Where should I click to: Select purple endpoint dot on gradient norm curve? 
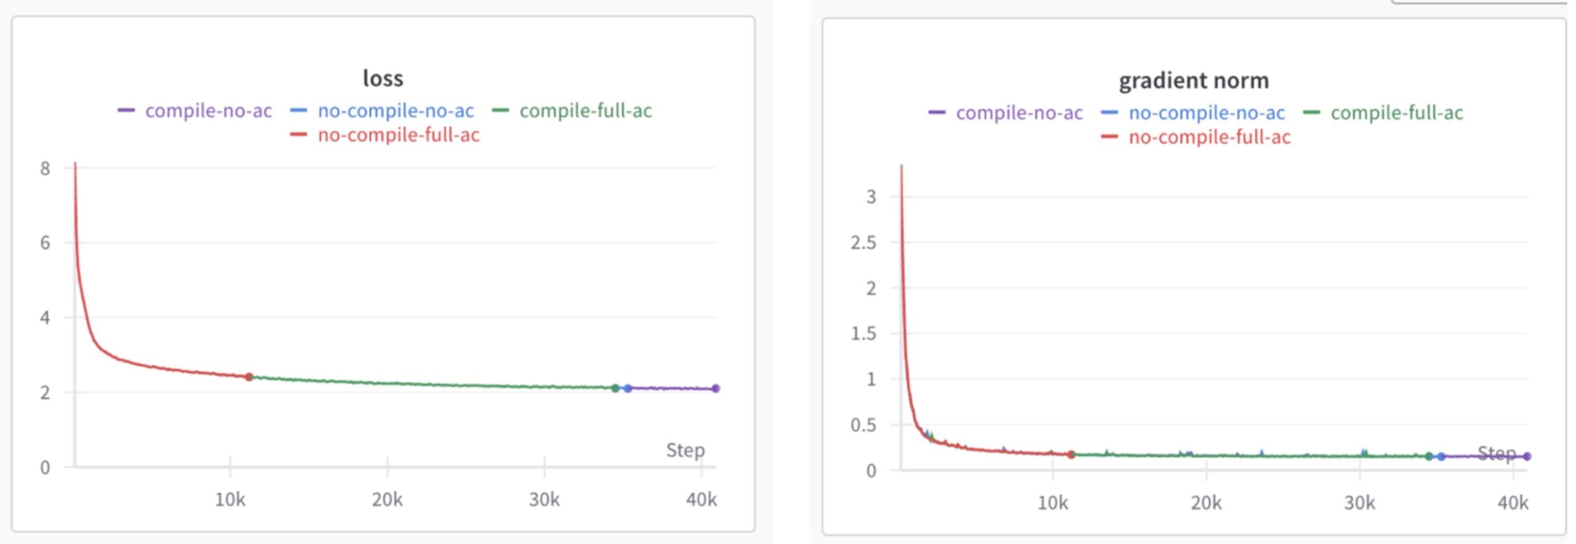pyautogui.click(x=1527, y=457)
